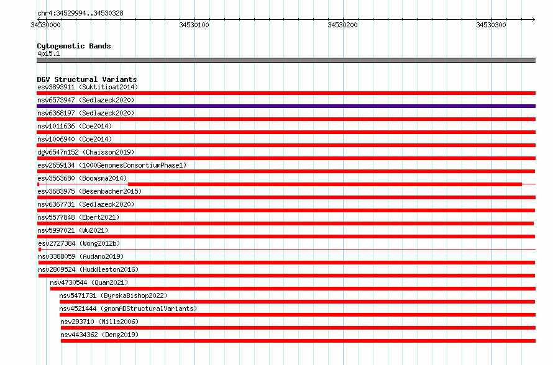Select the nsv293710 (Mills2006) label
This screenshot has width=553, height=365.
pyautogui.click(x=99, y=322)
